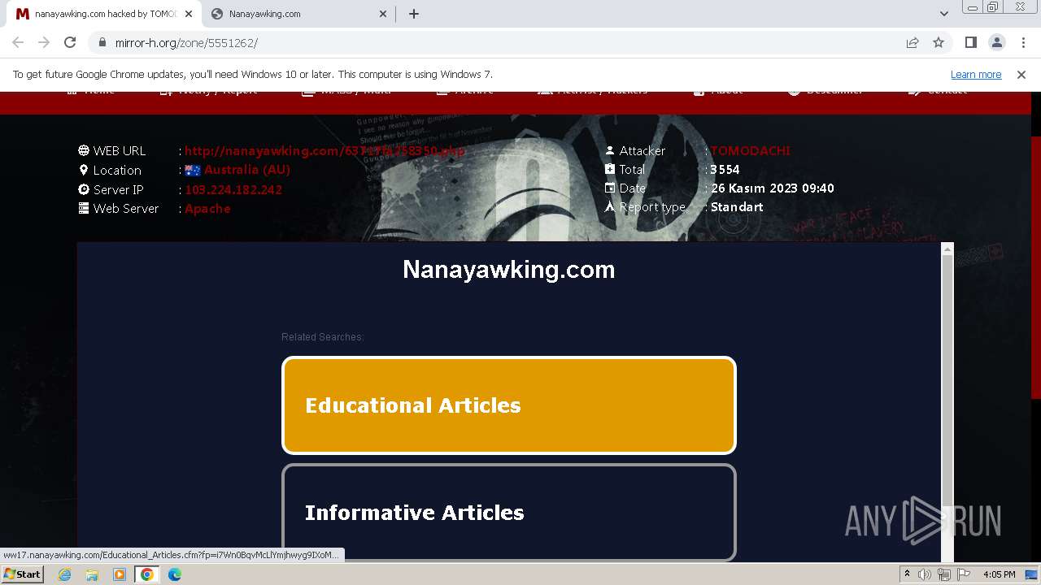The image size is (1041, 585).
Task: Open the TOMODACHI attacker profile link
Action: click(750, 150)
